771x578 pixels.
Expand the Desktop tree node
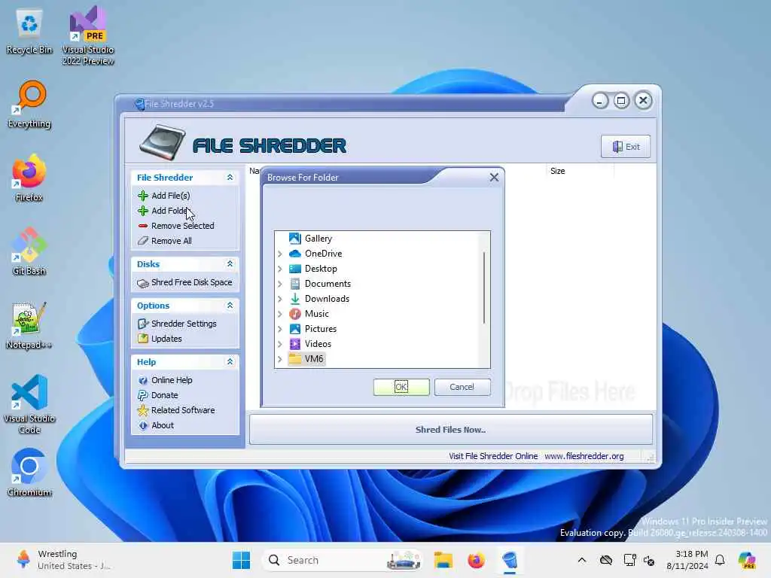click(280, 269)
